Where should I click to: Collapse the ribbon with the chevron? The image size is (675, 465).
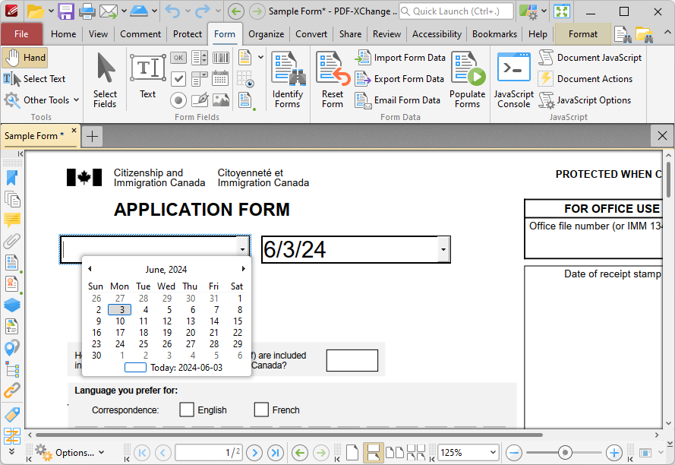(x=667, y=33)
